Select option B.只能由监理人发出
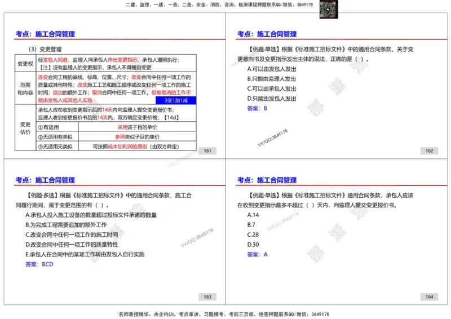 pos(272,79)
